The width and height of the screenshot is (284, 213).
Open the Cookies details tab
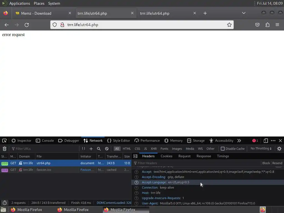point(166,156)
